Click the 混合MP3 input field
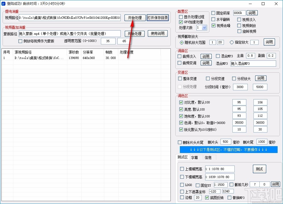The width and height of the screenshot is (283, 204). tap(253, 63)
